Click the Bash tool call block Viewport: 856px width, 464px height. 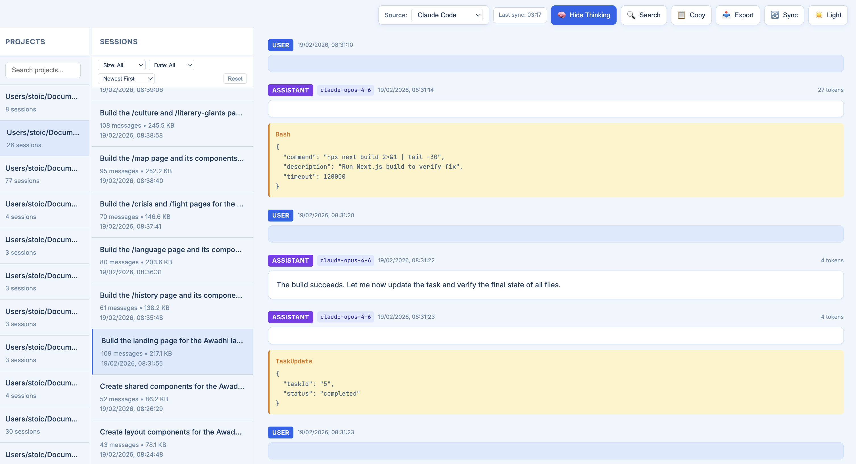556,160
